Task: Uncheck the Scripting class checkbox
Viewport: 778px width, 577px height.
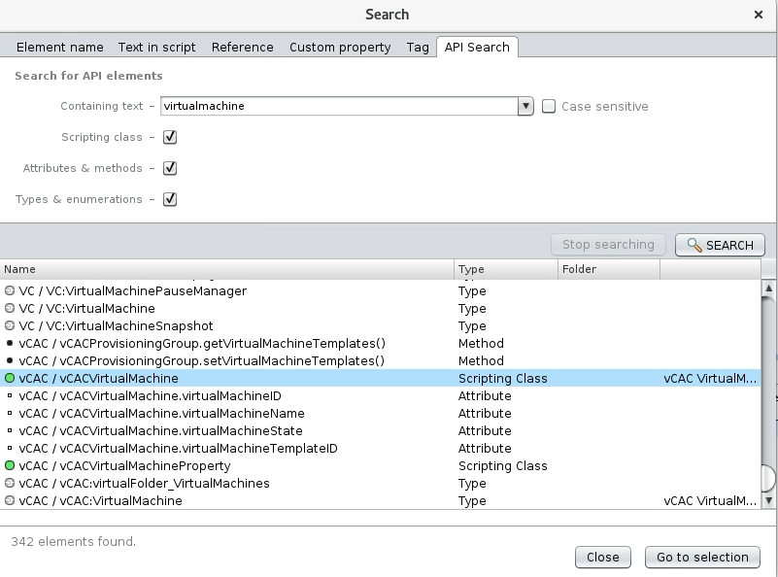Action: (170, 137)
